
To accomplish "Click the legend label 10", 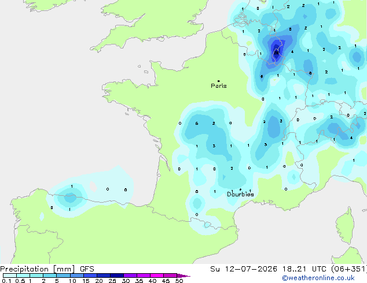I will pos(72,281).
